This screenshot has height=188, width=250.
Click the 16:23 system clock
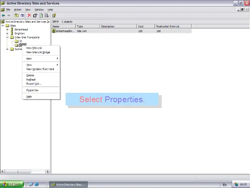click(243, 184)
